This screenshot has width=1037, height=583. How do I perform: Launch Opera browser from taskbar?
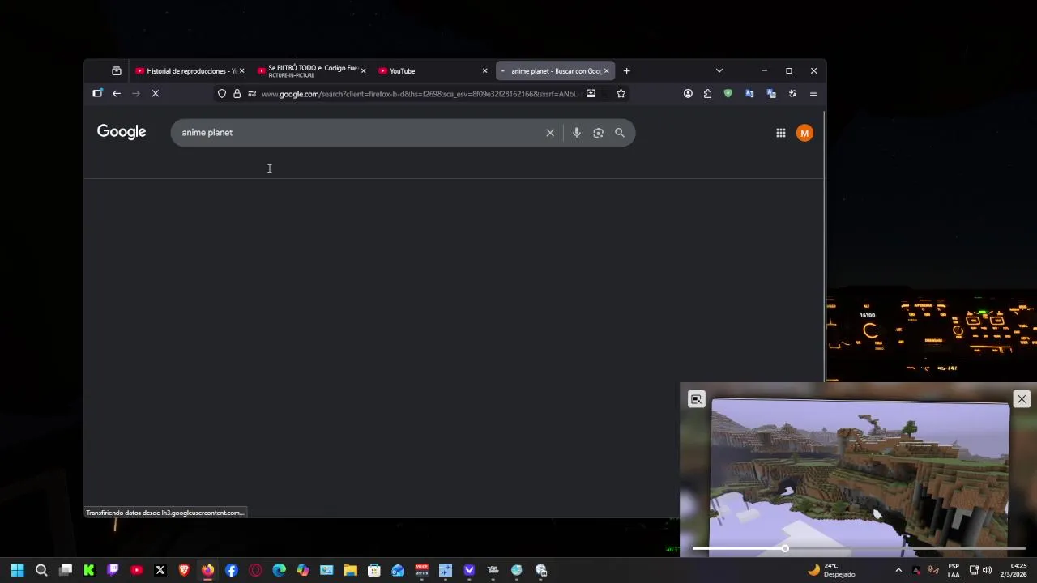255,570
